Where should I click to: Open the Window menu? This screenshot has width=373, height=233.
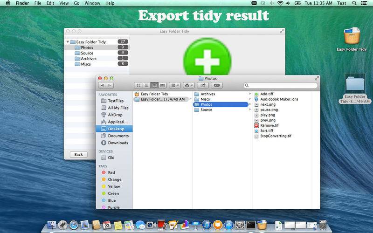tap(92, 3)
